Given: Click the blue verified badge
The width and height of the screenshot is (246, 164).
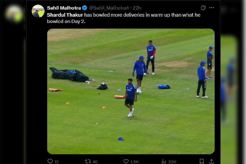Looking at the screenshot, I should pyautogui.click(x=85, y=8).
